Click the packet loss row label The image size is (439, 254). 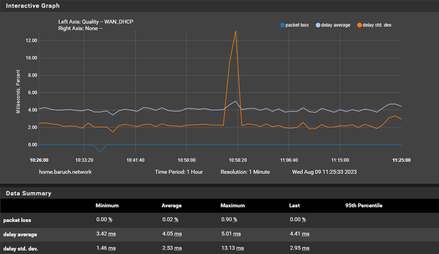pos(17,220)
